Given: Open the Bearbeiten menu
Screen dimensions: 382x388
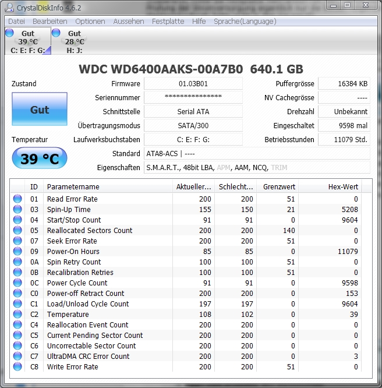Looking at the screenshot, I should 49,22.
